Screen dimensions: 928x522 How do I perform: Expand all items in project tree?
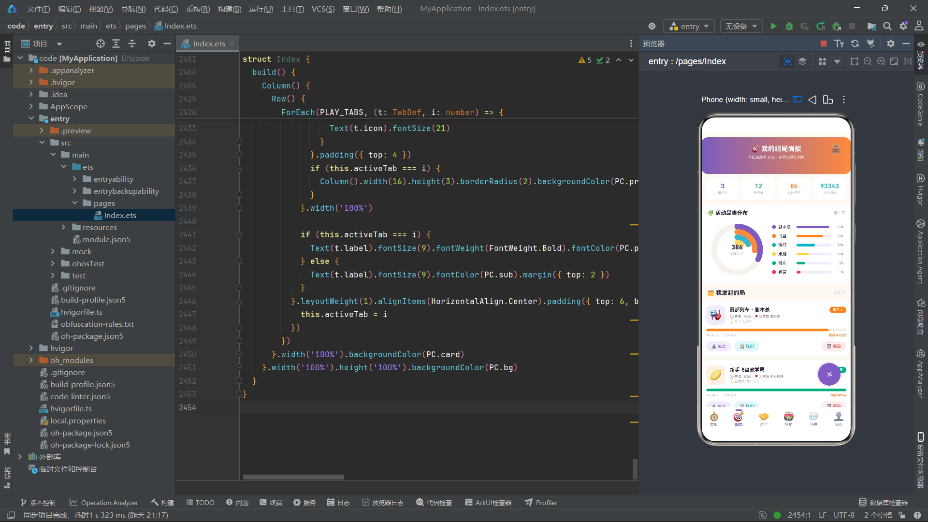pos(116,43)
